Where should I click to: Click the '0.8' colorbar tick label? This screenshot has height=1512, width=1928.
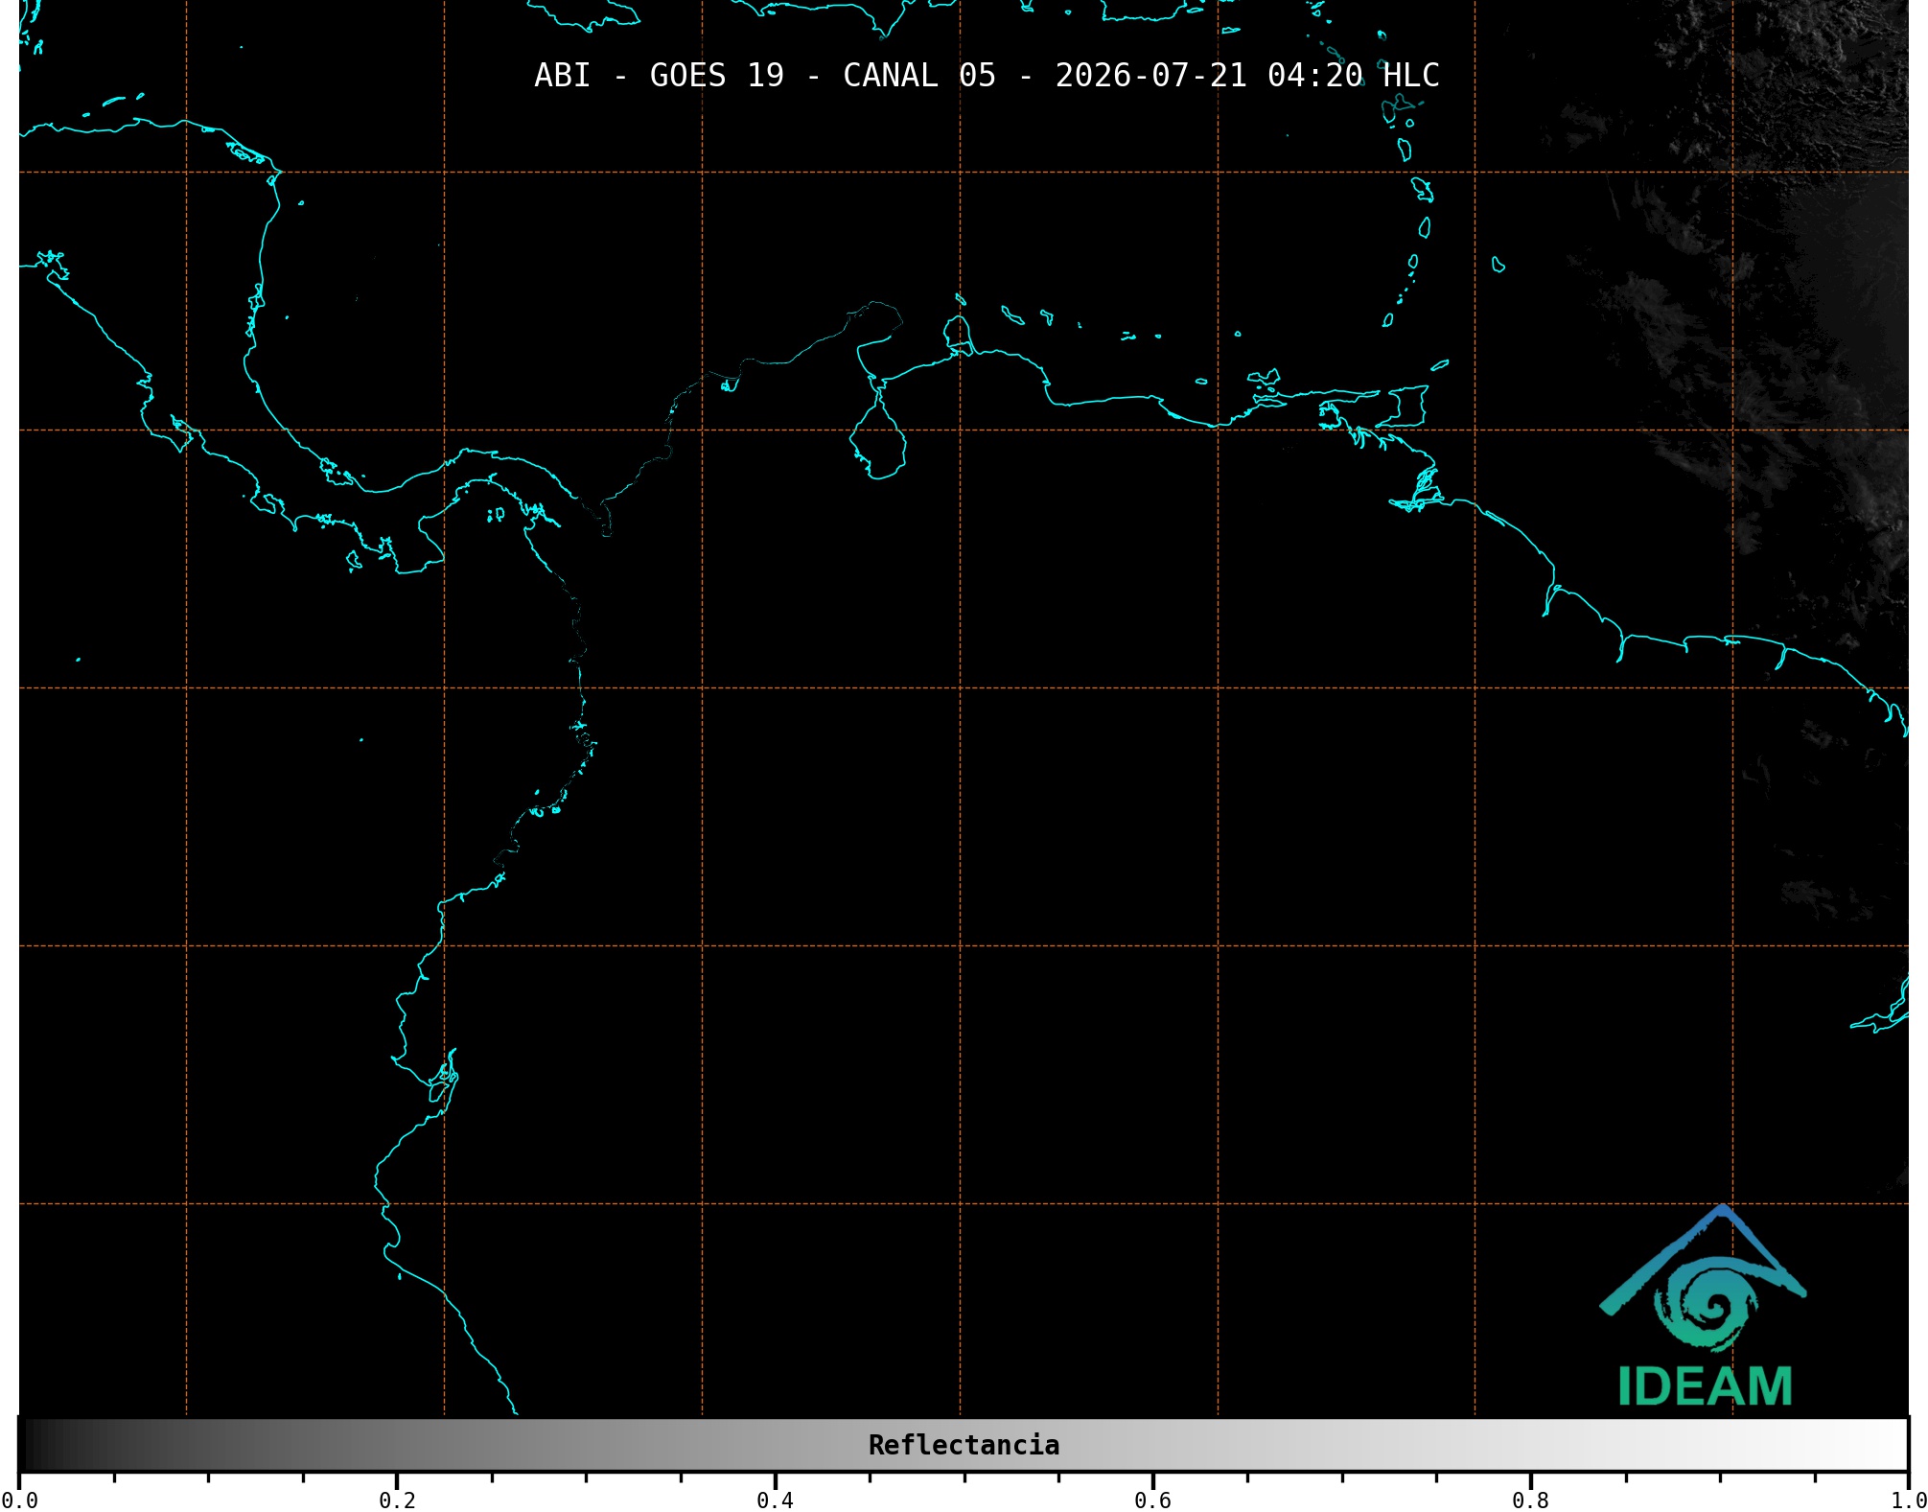(x=1530, y=1500)
